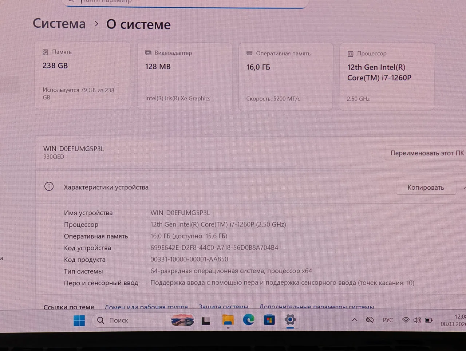The height and width of the screenshot is (351, 466).
Task: Select processor value i7-1260P (2.50 GHz) row
Action: (x=218, y=224)
